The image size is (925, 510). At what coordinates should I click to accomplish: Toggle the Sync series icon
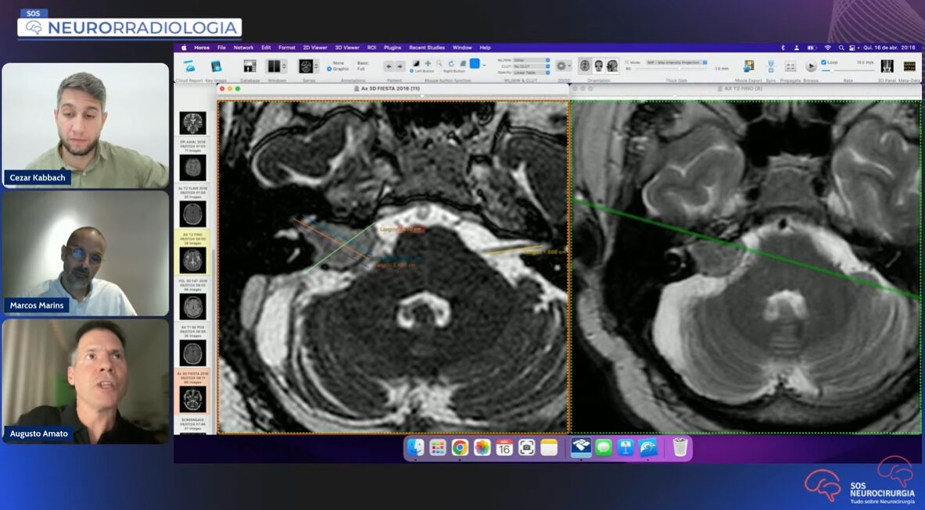[770, 66]
